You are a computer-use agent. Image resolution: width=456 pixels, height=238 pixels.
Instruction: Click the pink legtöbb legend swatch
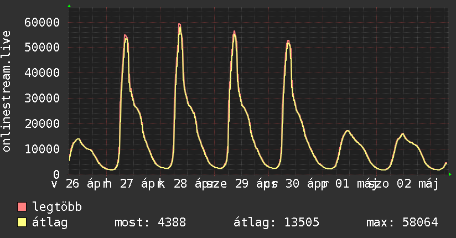click(22, 206)
